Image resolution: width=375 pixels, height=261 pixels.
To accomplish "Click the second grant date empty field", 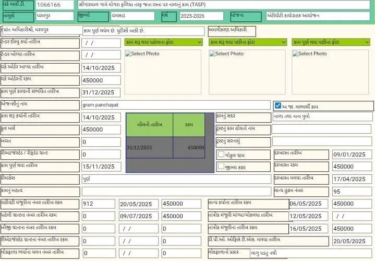I will click(139, 229).
